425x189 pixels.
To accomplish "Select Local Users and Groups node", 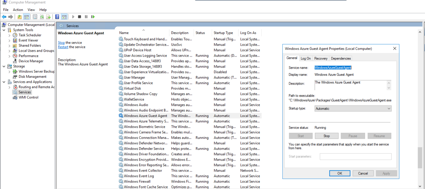I will coord(36,51).
